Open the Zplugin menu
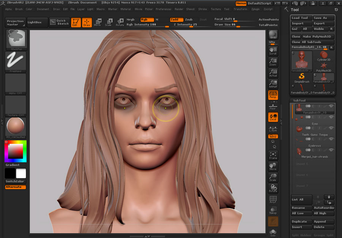342x238 pixels. coord(255,9)
